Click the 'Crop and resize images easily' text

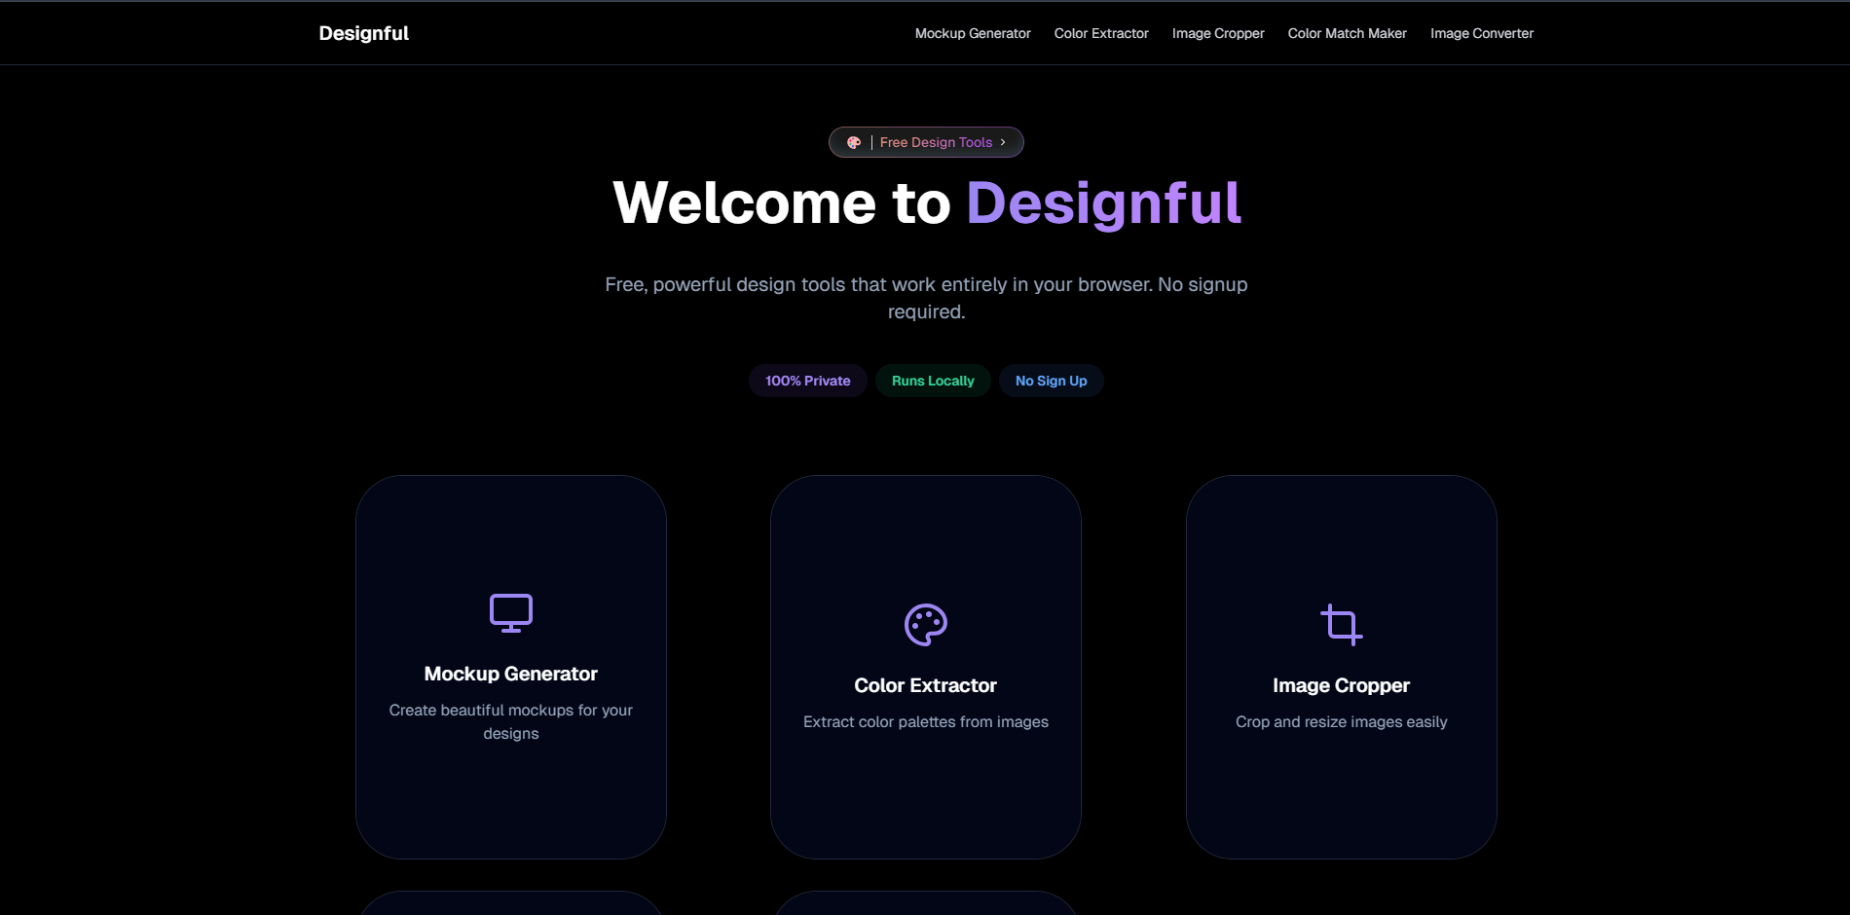pos(1341,721)
